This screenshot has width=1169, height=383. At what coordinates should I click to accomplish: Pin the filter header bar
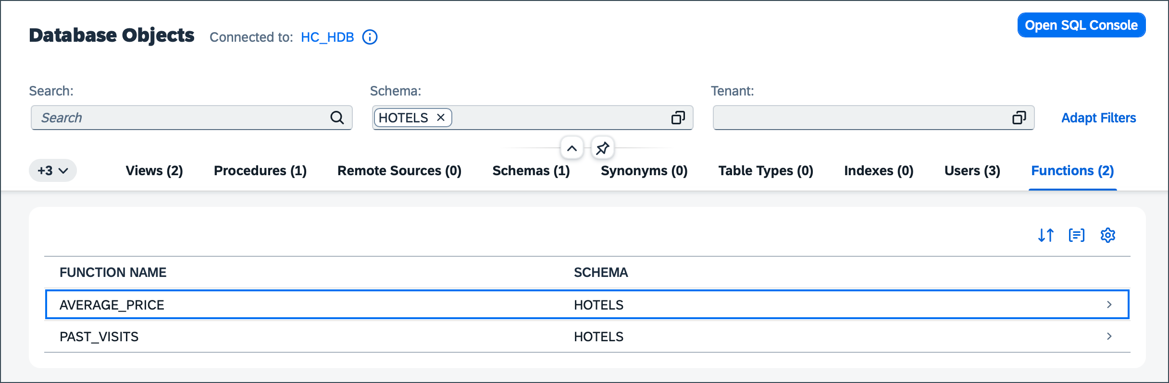(602, 148)
